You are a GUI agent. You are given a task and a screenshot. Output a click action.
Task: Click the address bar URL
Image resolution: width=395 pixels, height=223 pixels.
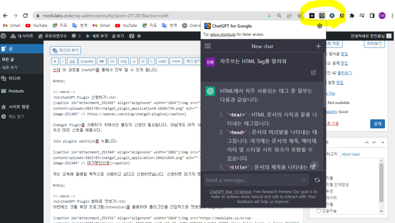[106, 15]
